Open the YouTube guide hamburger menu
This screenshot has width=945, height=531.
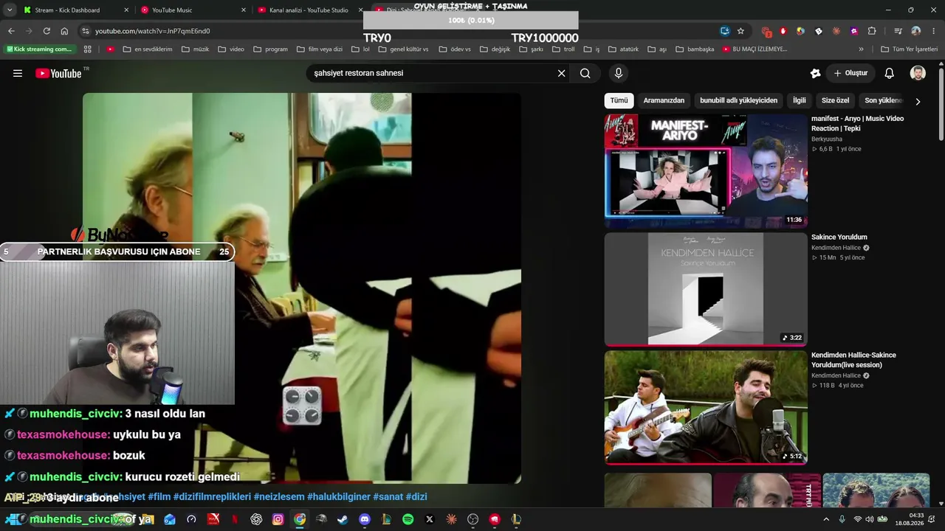point(18,73)
